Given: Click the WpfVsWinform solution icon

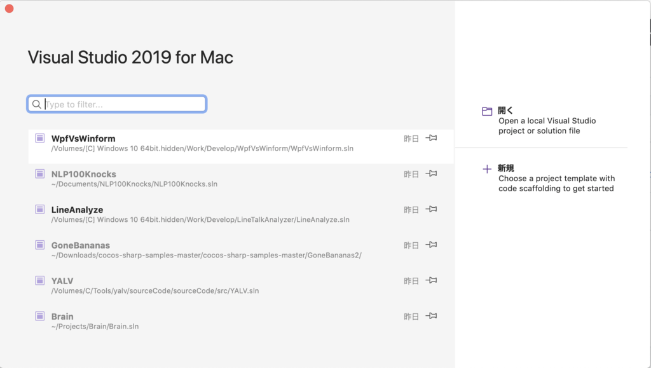Looking at the screenshot, I should pyautogui.click(x=40, y=138).
